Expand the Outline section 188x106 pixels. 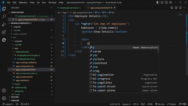click(x=31, y=97)
